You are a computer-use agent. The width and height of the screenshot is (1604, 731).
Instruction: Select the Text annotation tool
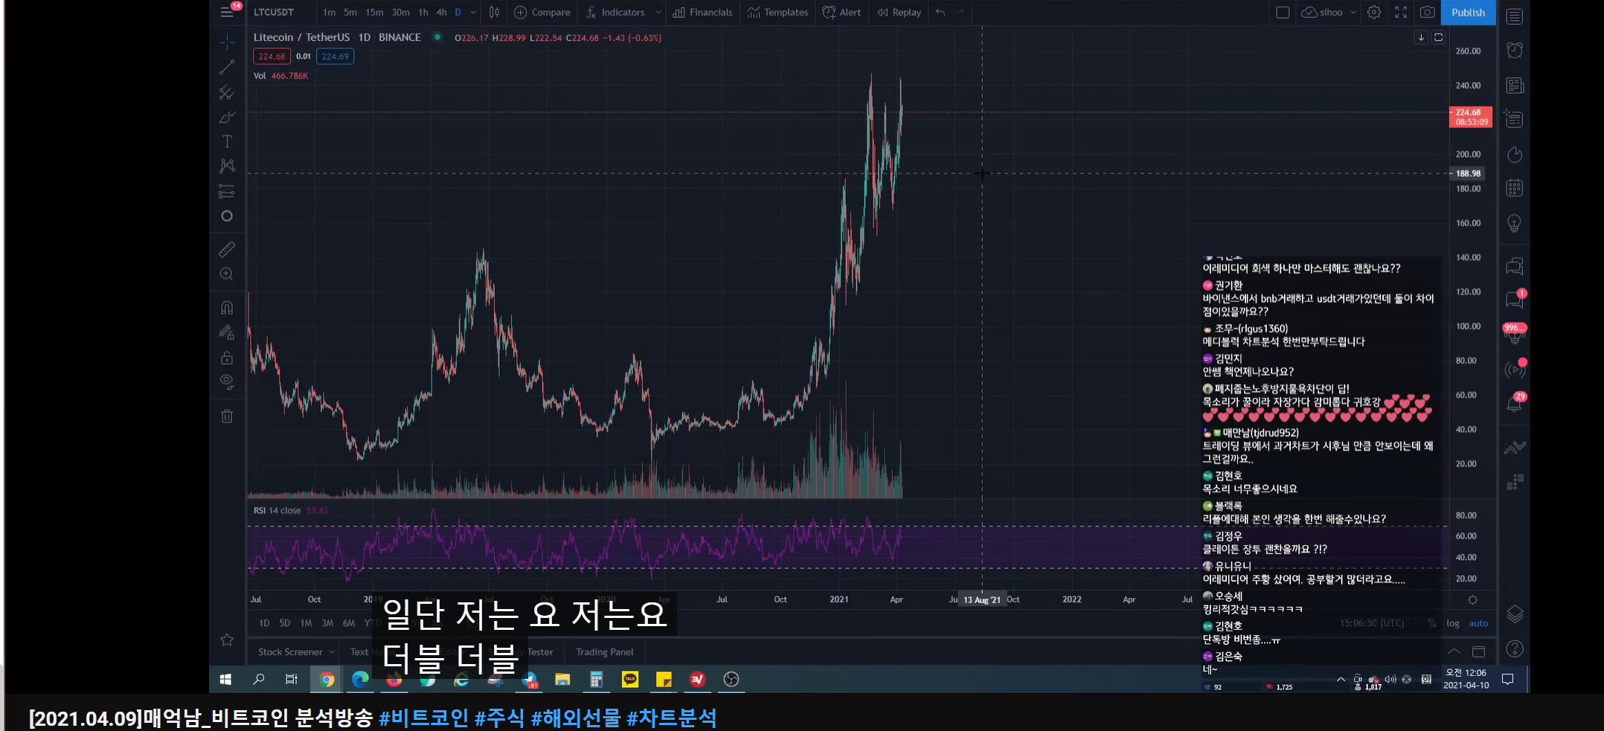[x=227, y=141]
